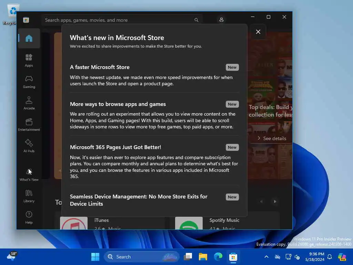353x265 pixels.
Task: Open What's New in sidebar
Action: coord(29,175)
